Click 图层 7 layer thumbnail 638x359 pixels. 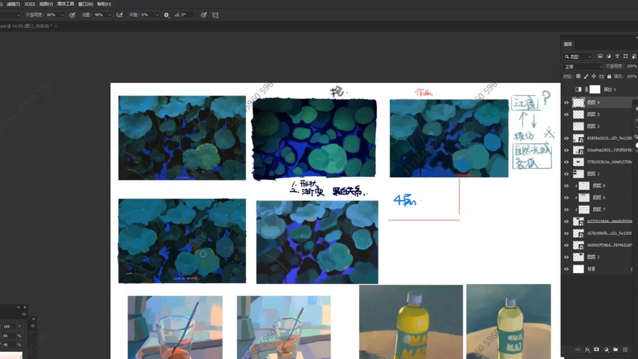tap(584, 209)
